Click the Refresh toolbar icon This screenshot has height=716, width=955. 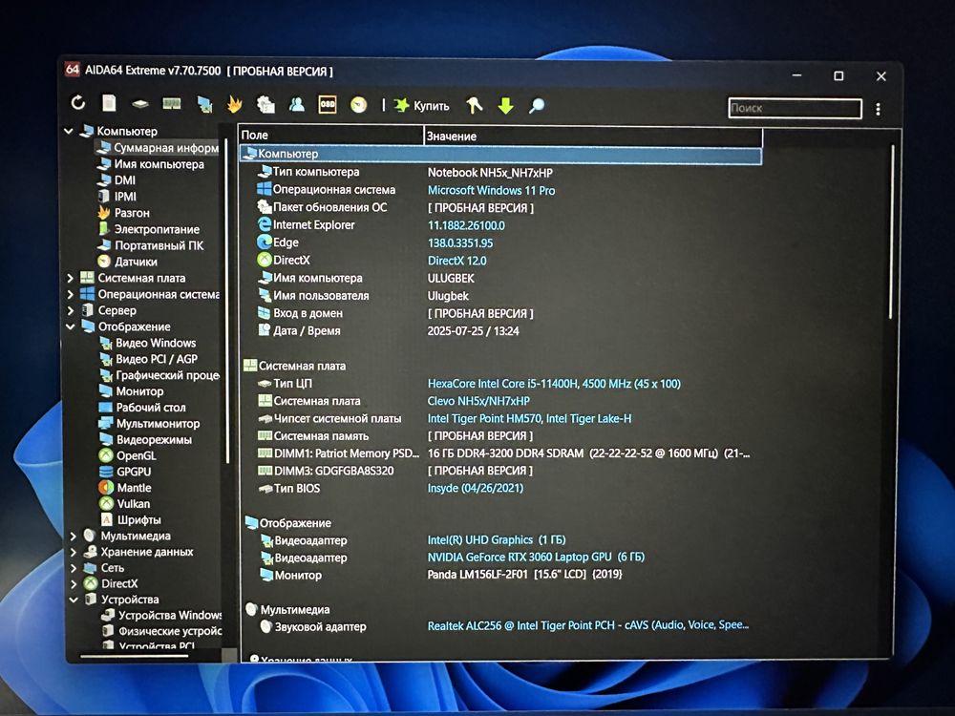78,103
